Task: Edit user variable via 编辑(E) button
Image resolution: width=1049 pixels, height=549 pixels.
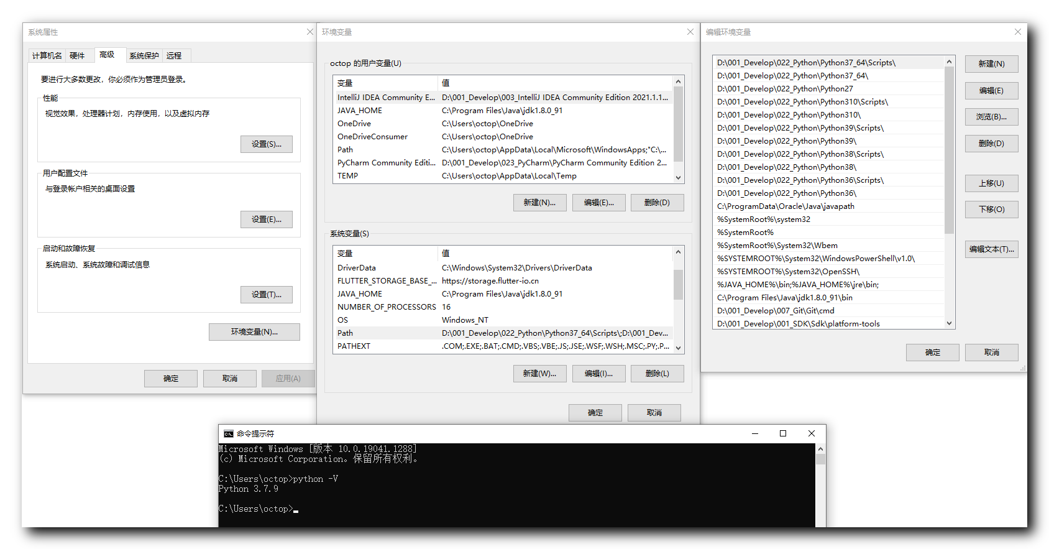Action: 599,203
